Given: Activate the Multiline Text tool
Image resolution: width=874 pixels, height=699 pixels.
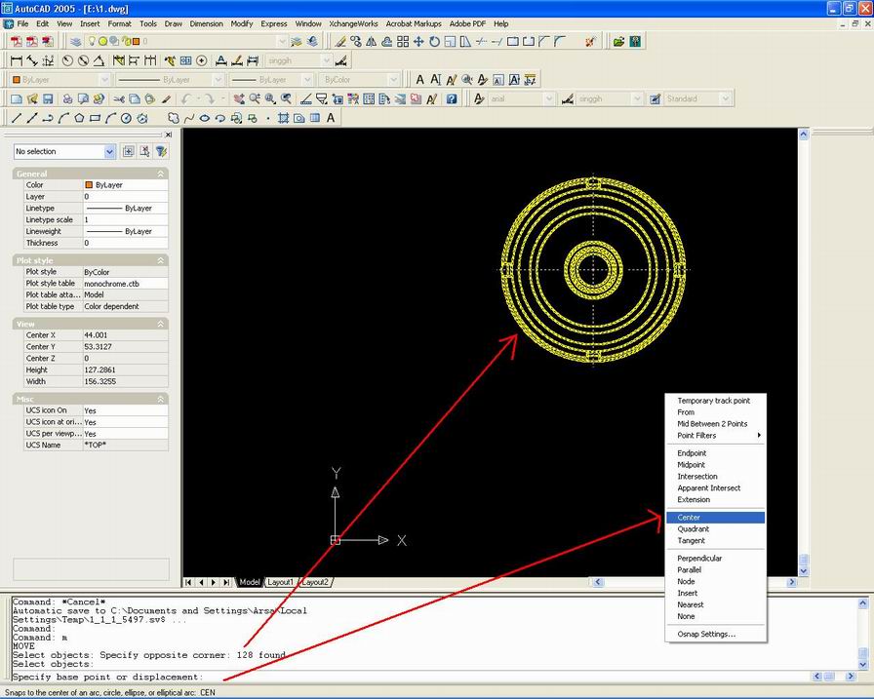Looking at the screenshot, I should 330,118.
